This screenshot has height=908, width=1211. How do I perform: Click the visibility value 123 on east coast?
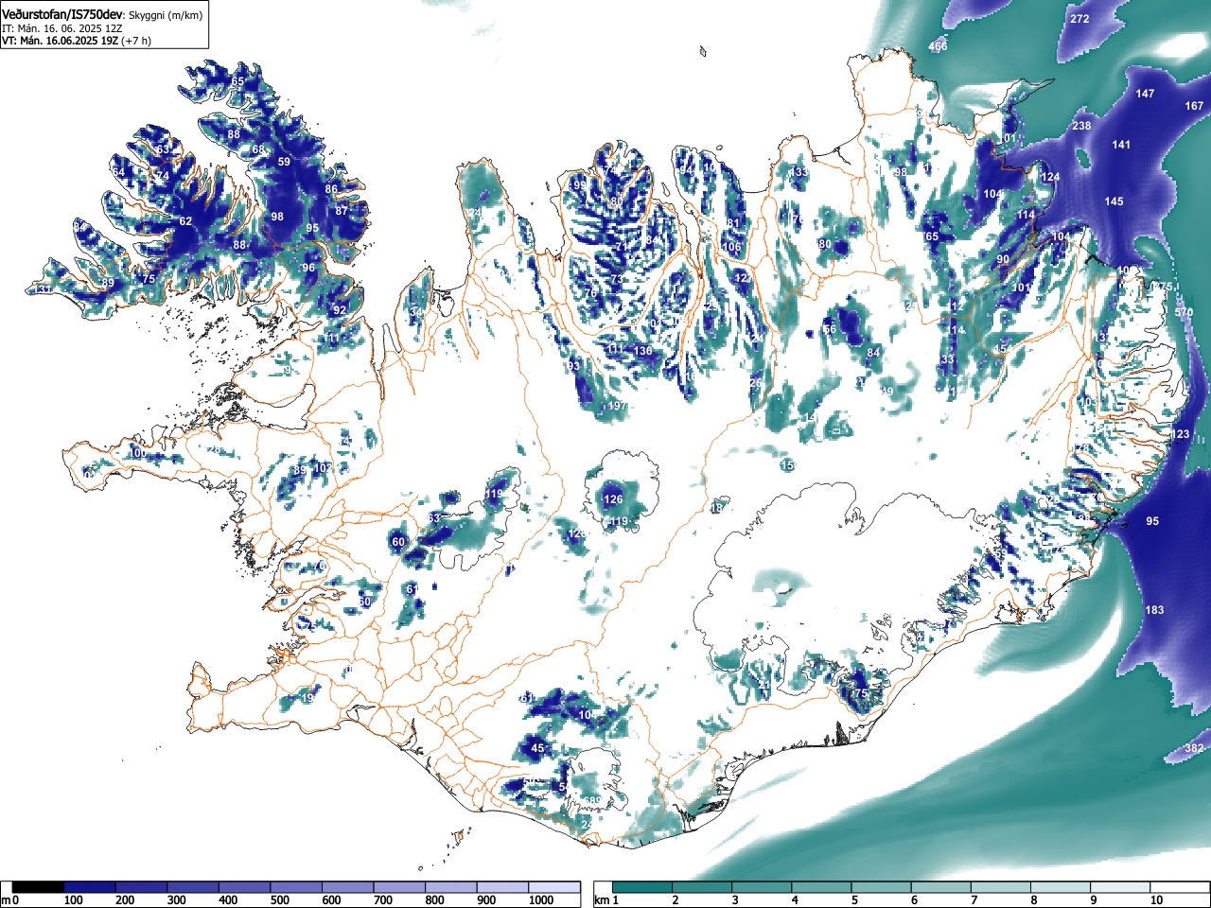tap(1181, 434)
